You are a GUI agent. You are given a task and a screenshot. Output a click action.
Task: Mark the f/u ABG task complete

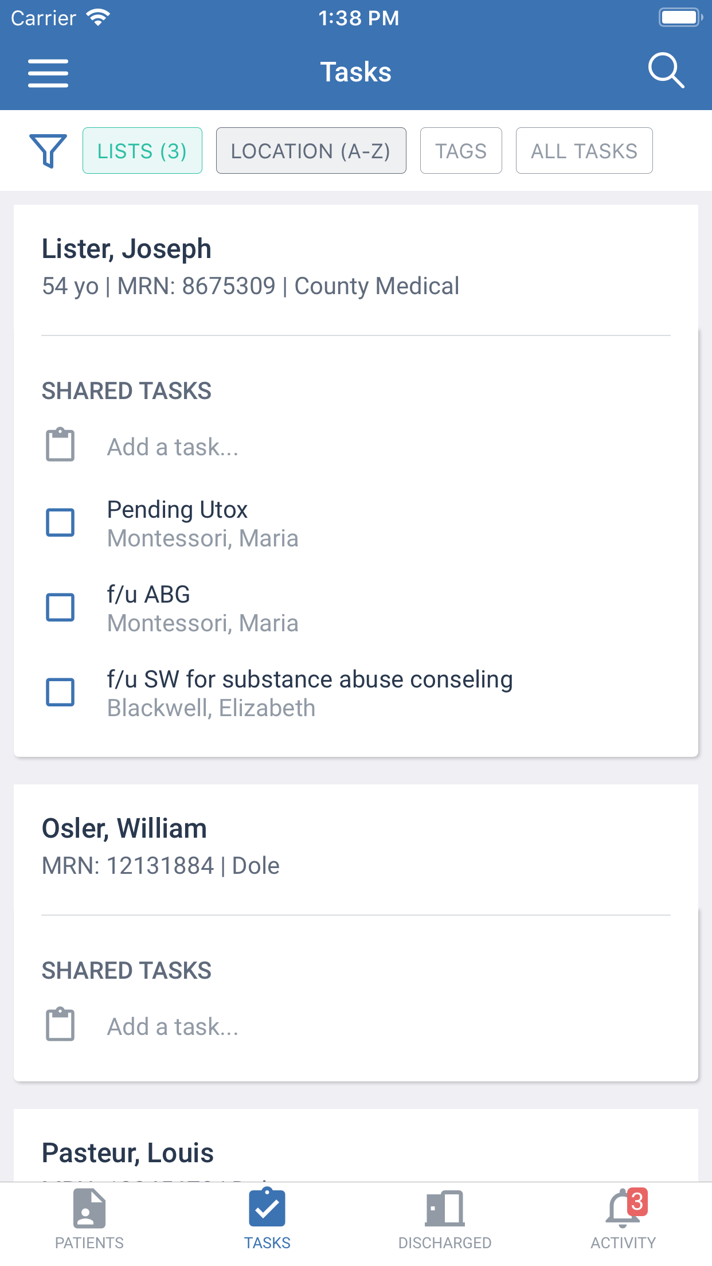(x=60, y=607)
